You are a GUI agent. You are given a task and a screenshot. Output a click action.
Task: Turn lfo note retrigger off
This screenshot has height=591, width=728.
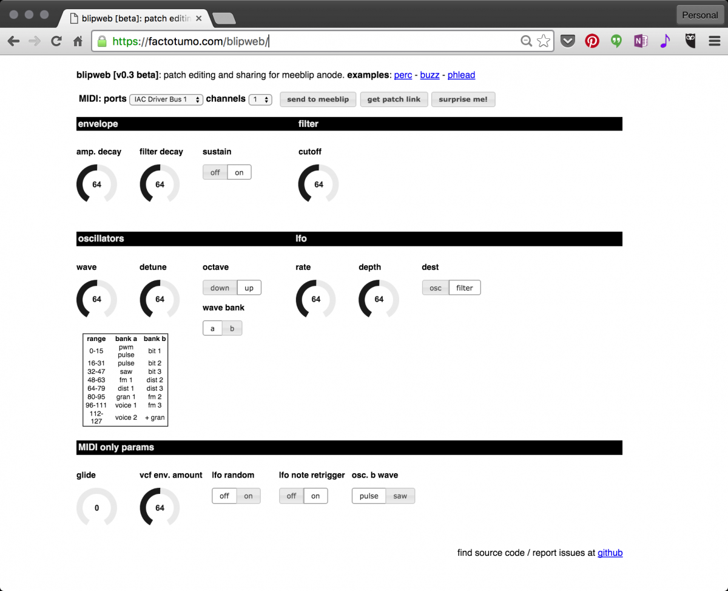[291, 496]
